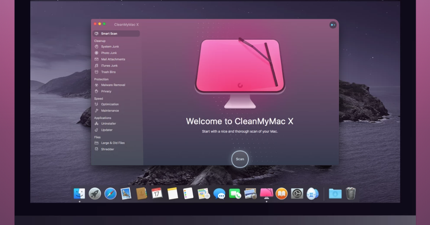Open the assistant button in the window's top-right corner
The image size is (430, 225).
click(333, 25)
